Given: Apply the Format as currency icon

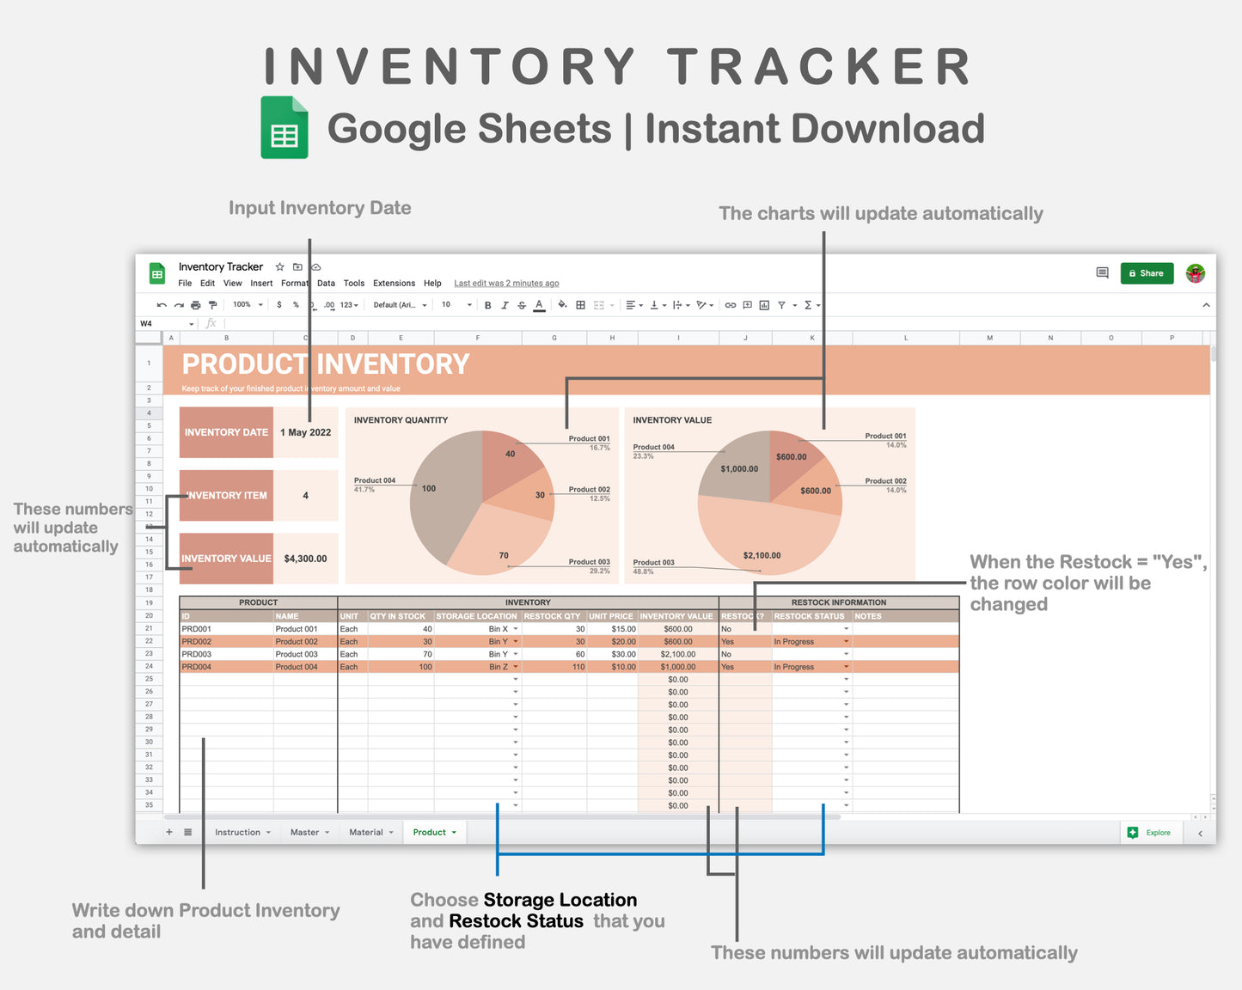Looking at the screenshot, I should pos(278,305).
